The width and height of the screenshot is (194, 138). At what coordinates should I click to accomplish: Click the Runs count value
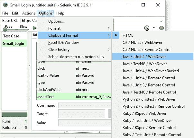coord(26,121)
